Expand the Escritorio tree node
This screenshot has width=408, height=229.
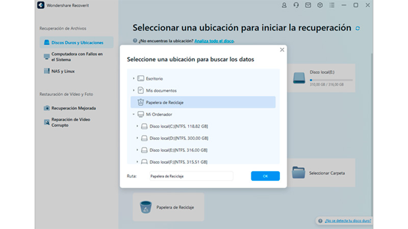(134, 78)
